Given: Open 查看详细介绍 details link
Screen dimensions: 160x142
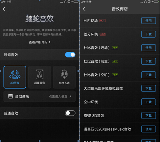Looking at the screenshot, I should pos(39,42).
